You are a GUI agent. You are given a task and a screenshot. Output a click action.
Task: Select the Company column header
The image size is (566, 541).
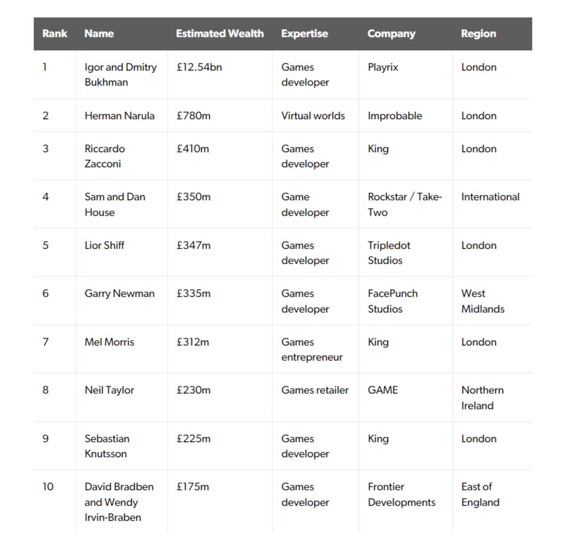coord(391,34)
